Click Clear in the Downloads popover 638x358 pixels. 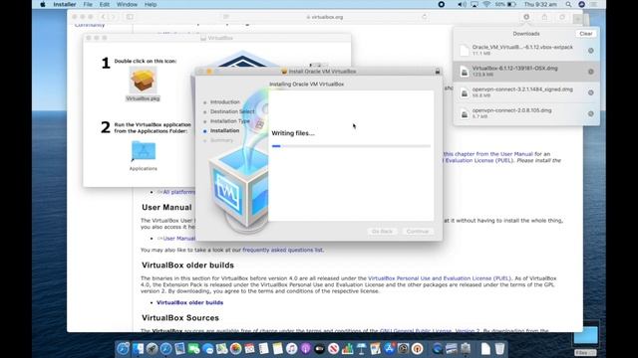pyautogui.click(x=586, y=34)
